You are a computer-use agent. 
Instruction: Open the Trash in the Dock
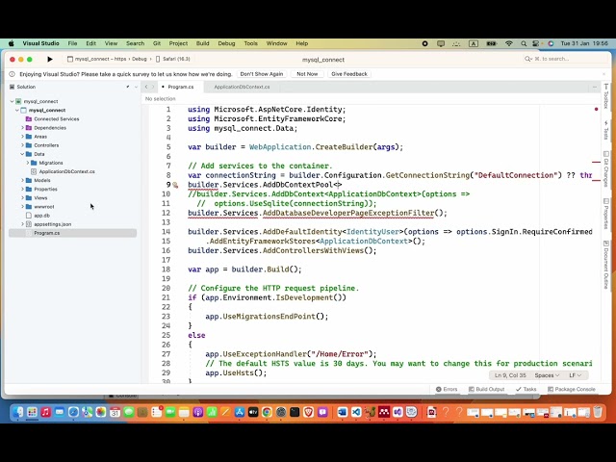598,412
